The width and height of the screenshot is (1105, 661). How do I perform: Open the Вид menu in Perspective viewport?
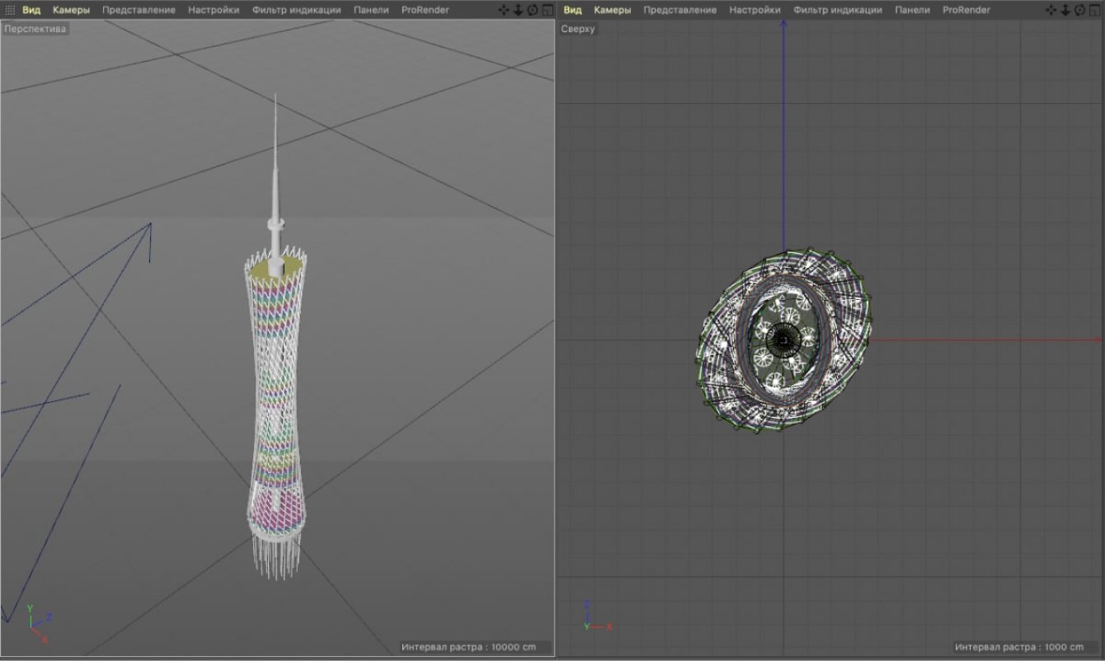pyautogui.click(x=31, y=10)
